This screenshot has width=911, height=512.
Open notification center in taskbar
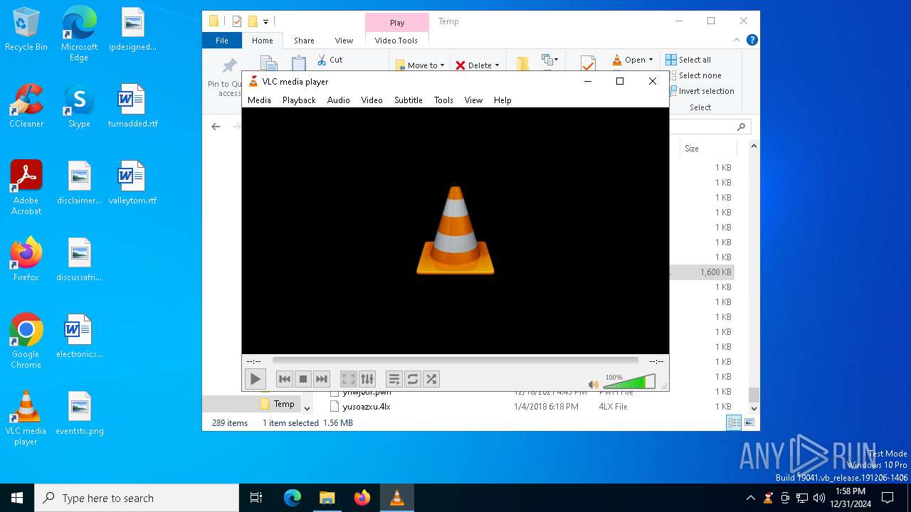[888, 498]
